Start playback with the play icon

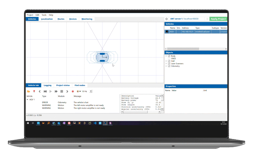(51, 91)
